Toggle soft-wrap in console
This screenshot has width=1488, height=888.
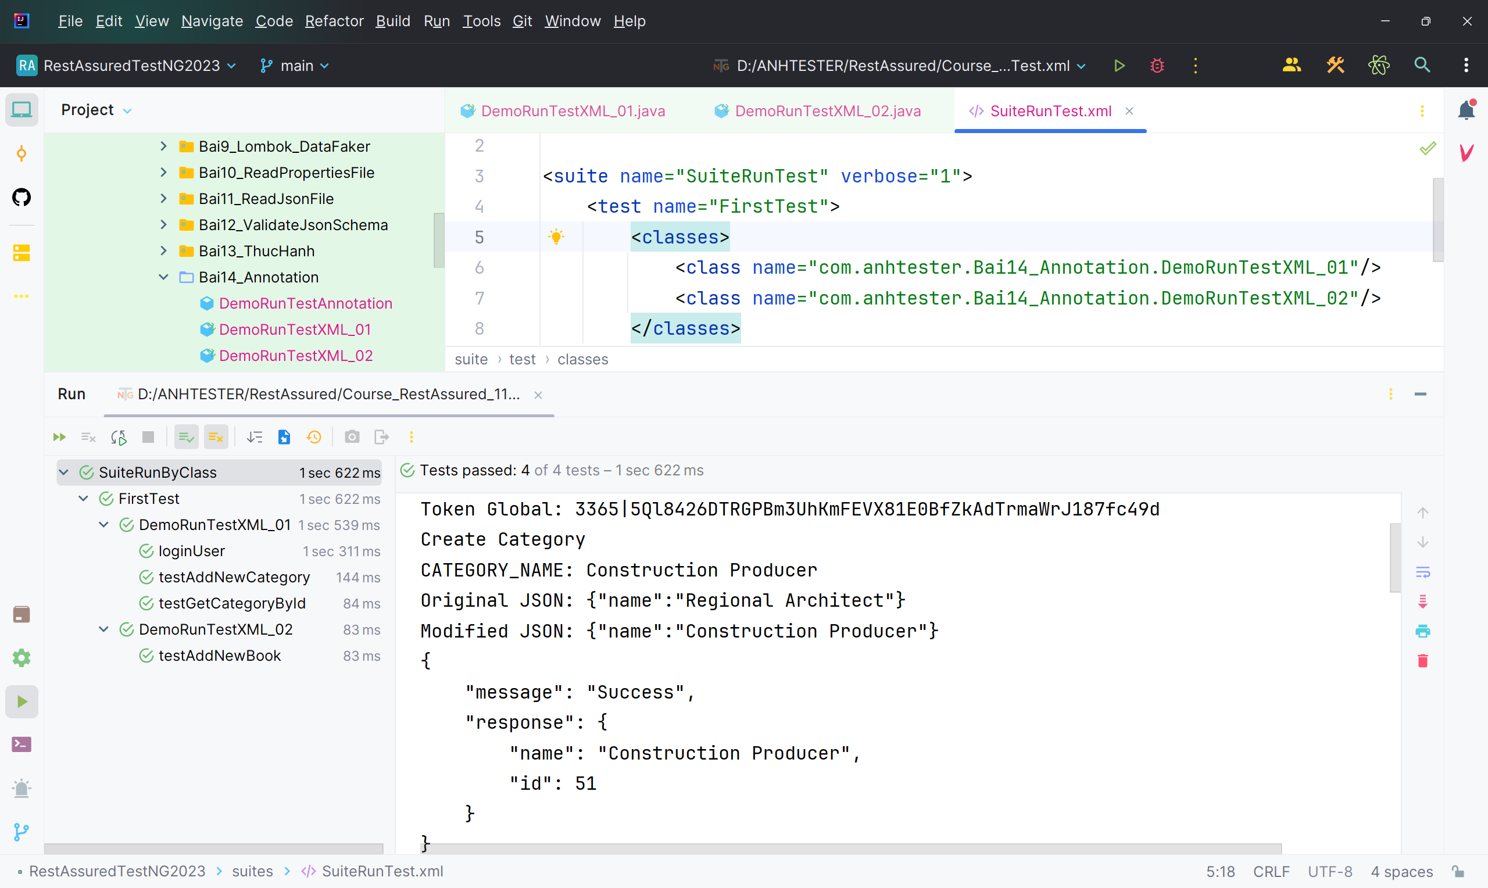coord(1423,572)
